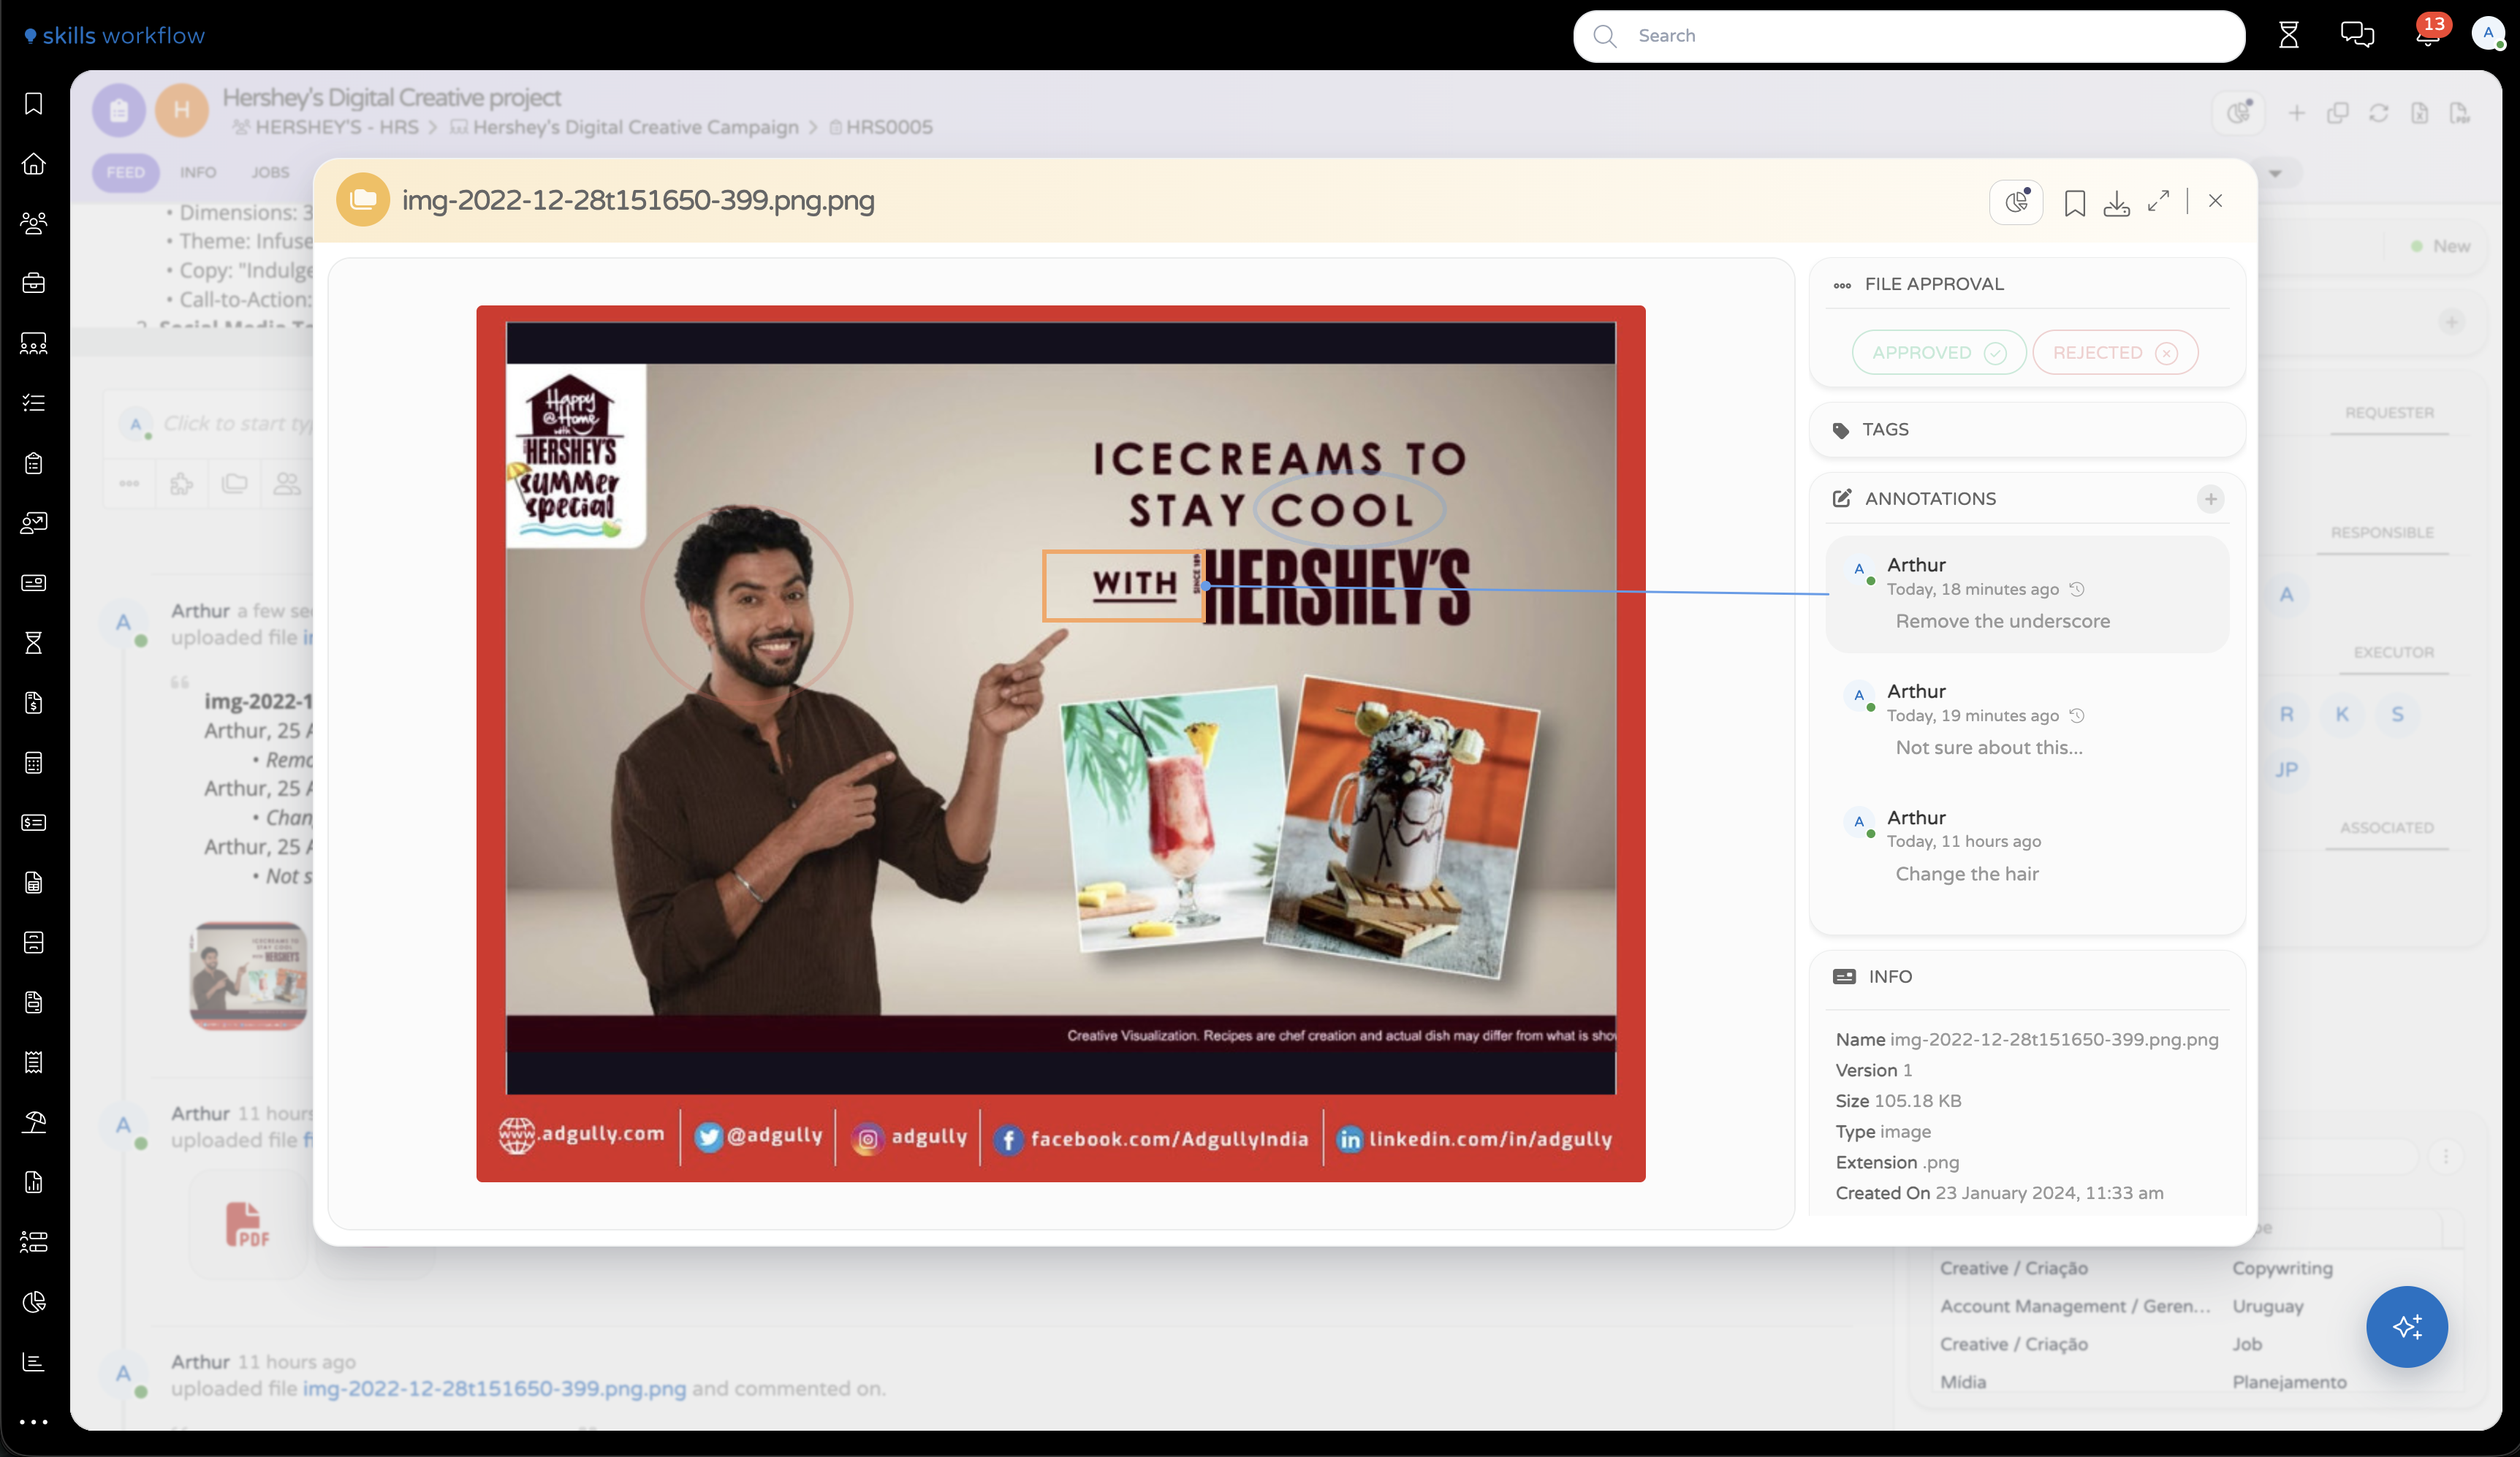2520x1457 pixels.
Task: Mark the file as REJECTED
Action: [x=2115, y=353]
